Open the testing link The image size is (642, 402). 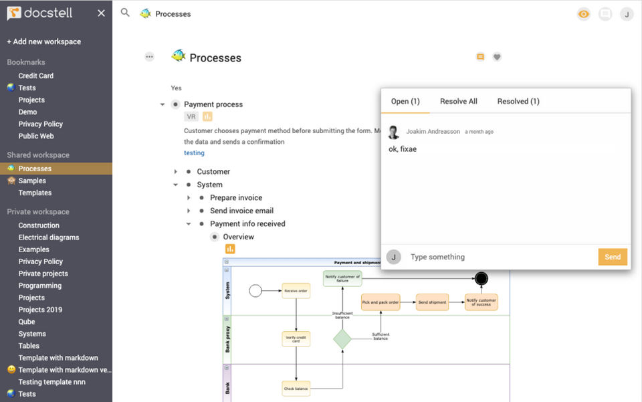(x=194, y=153)
